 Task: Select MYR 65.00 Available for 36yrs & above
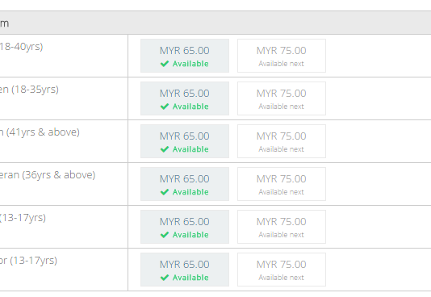coord(185,184)
